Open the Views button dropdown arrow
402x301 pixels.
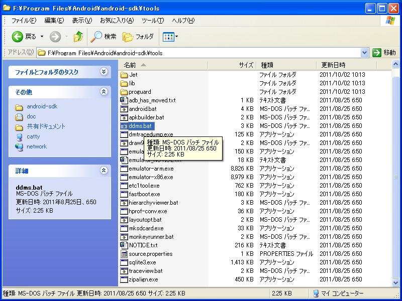tap(177, 37)
